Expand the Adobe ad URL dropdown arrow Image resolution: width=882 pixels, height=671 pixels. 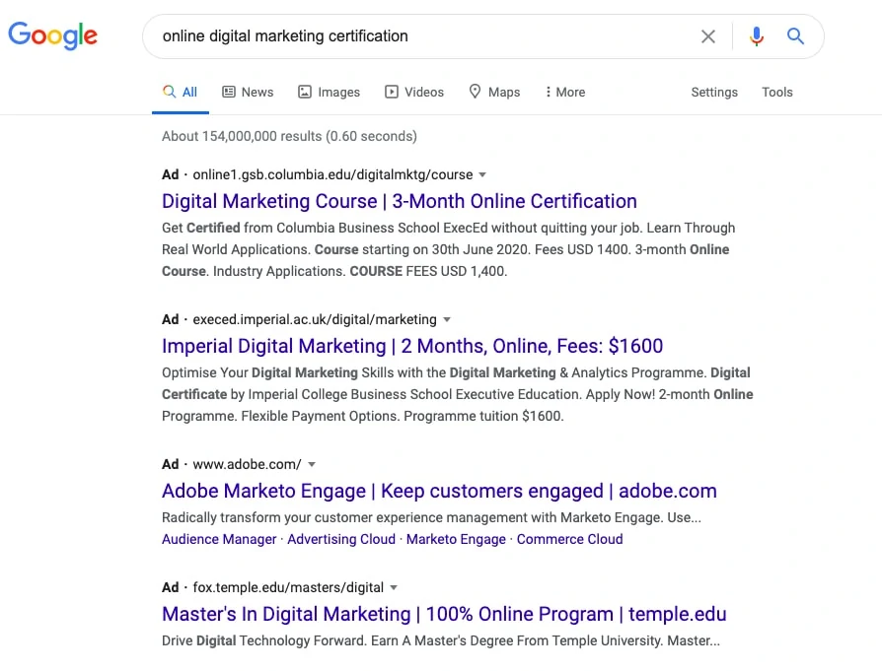pos(312,464)
